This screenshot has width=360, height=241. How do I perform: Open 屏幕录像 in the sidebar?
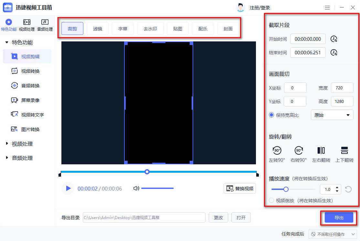tap(27, 100)
